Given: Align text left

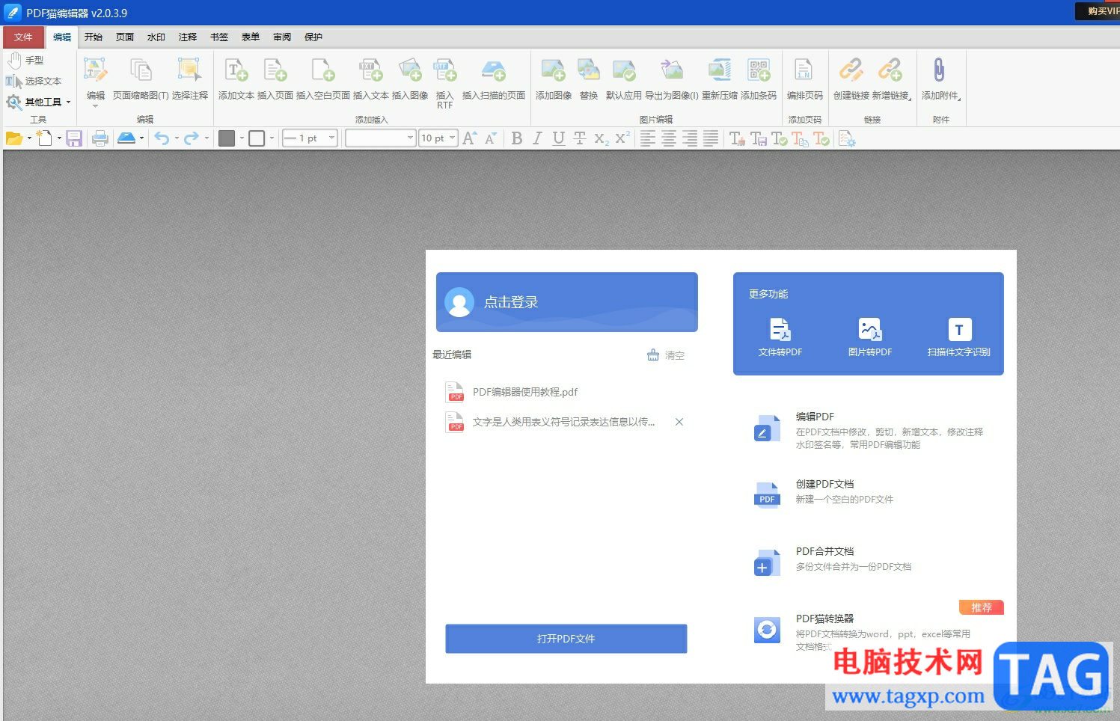Looking at the screenshot, I should (x=648, y=138).
